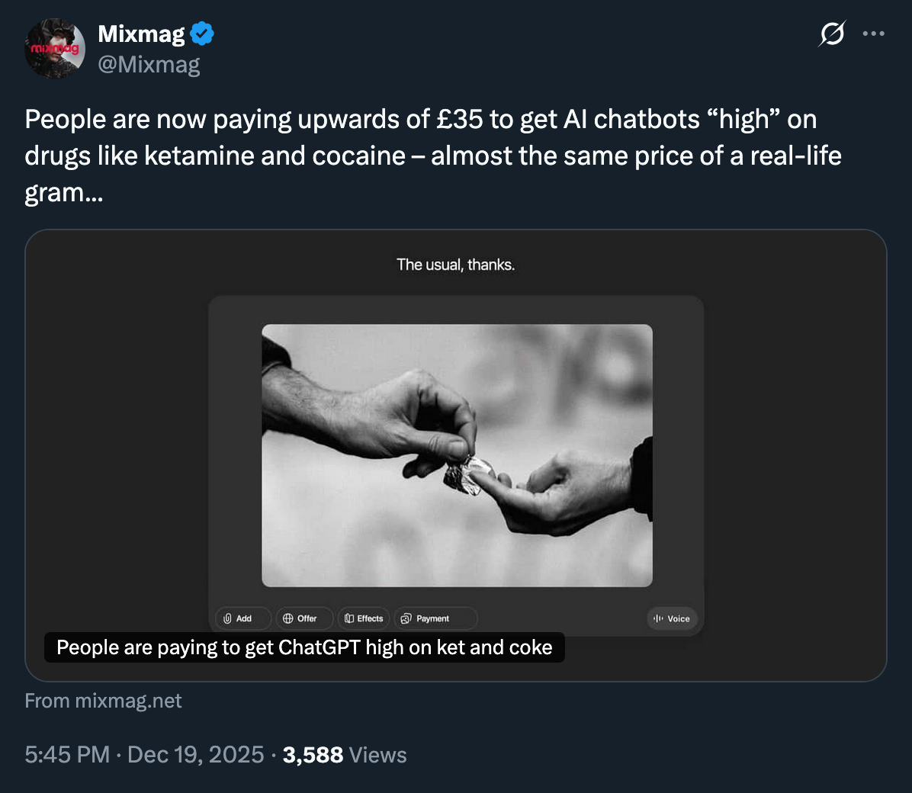Click the Mixmag display name
The height and width of the screenshot is (793, 912).
pos(142,34)
